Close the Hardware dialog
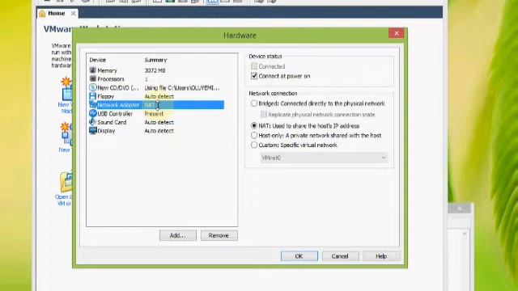 click(x=397, y=33)
